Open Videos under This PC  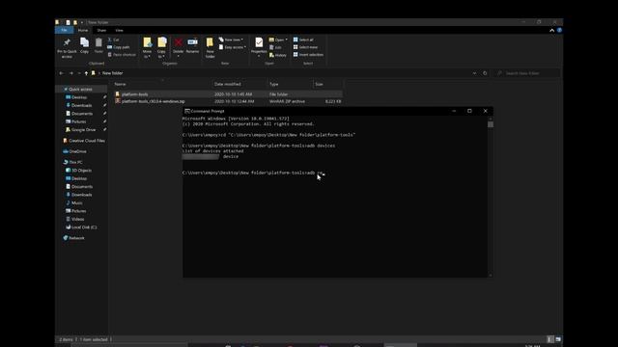75,219
